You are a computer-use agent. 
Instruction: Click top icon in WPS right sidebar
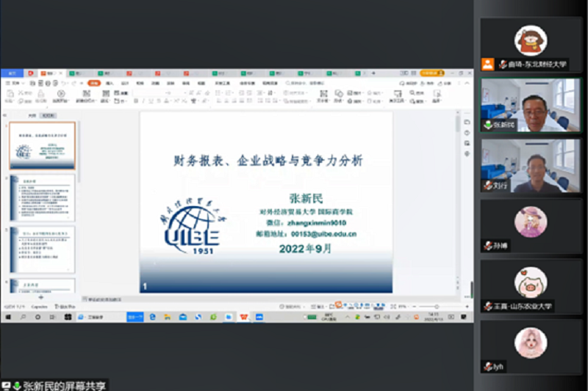tap(467, 122)
